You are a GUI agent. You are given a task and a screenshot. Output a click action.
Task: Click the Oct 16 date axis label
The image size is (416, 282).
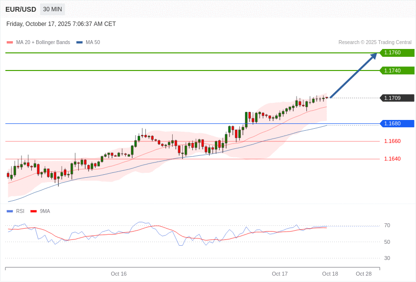tap(118, 274)
